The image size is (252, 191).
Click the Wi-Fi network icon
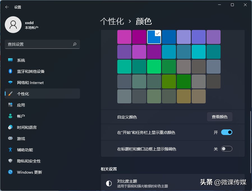tap(10, 82)
